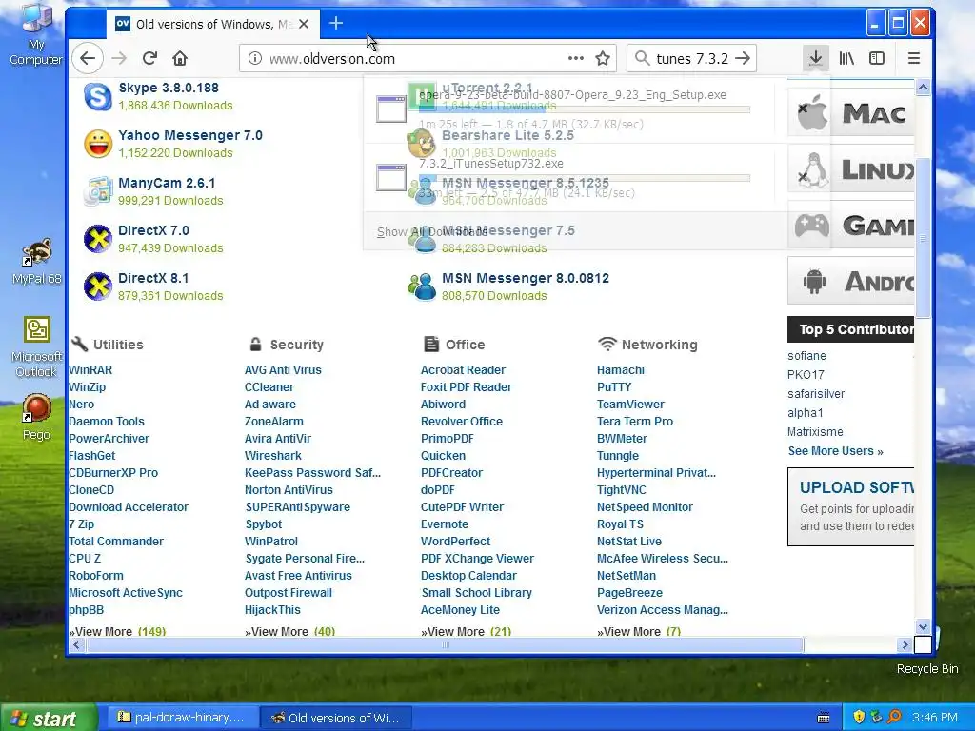Open the iTunesSetup732.exe download entry

(x=569, y=178)
